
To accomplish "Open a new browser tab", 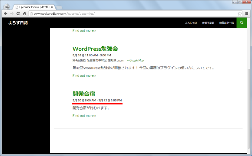I will pos(59,7).
